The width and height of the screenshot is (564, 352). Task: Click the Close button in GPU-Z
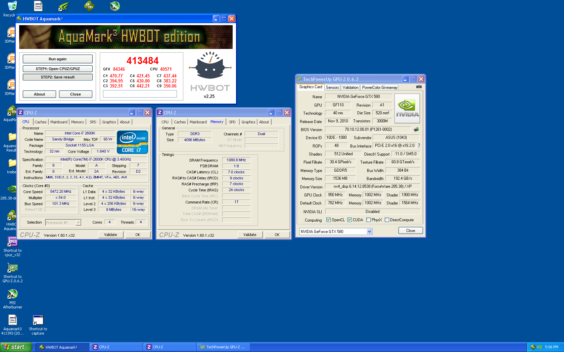click(x=411, y=231)
